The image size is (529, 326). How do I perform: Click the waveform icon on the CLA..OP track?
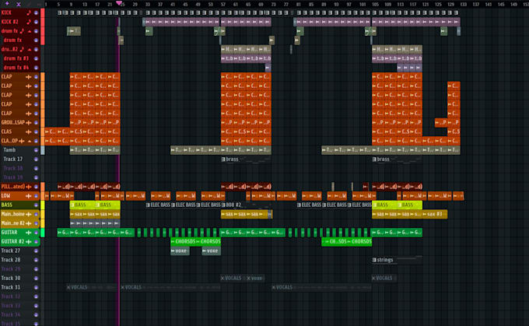coord(22,141)
